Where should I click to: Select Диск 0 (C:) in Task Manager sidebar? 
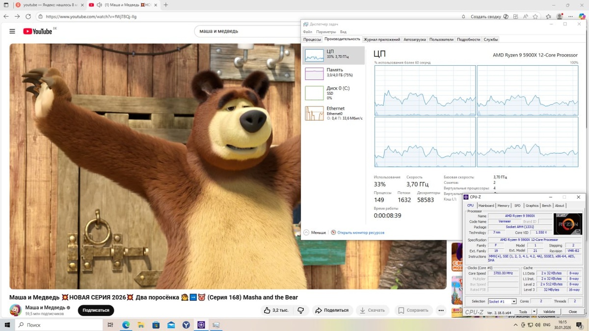click(333, 93)
